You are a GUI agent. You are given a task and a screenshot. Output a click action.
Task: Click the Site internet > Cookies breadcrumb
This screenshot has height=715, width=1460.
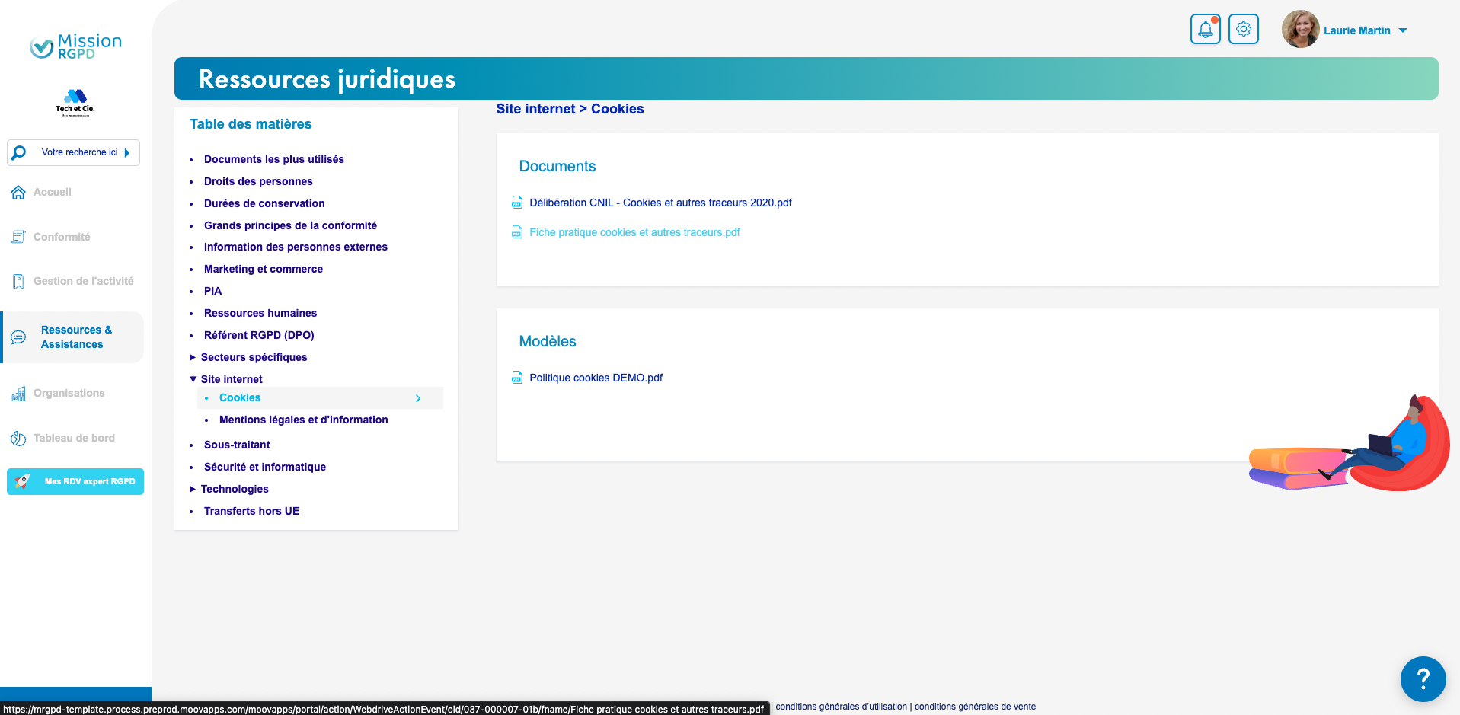click(570, 109)
